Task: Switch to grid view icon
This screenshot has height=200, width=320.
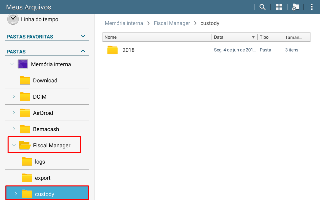Action: click(279, 7)
